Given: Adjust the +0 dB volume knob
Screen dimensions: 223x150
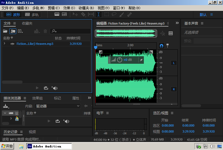Looking at the screenshot, I should [x=120, y=60].
